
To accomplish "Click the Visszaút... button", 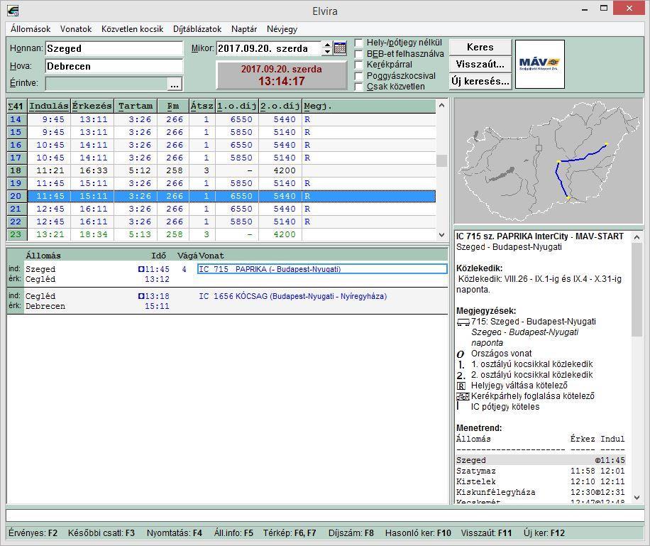I will [480, 65].
